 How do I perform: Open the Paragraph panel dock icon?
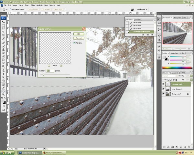[159, 51]
